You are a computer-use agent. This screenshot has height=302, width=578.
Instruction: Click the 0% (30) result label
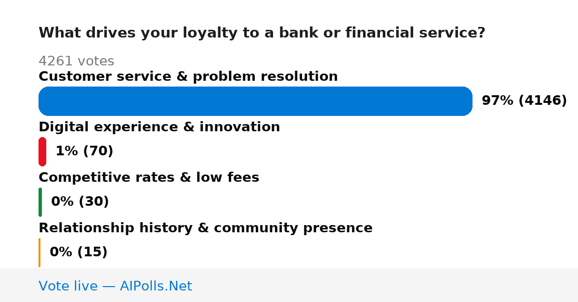[80, 202]
